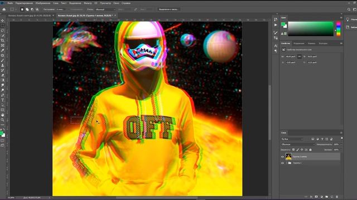Open the search icon at top right
Viewport: 357px width, 200px height.
(x=349, y=9)
